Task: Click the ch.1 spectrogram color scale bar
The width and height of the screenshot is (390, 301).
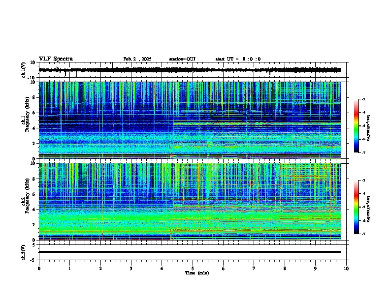Action: (x=356, y=126)
